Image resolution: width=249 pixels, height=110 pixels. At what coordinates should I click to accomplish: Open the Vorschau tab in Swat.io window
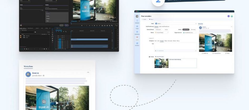(x=201, y=24)
